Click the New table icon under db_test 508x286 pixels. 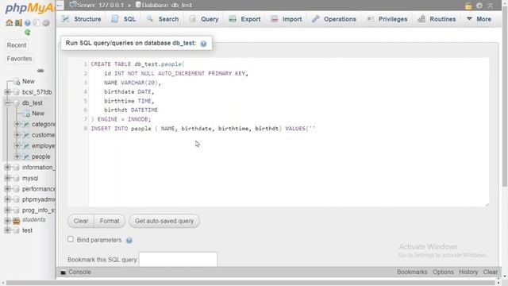tap(26, 114)
